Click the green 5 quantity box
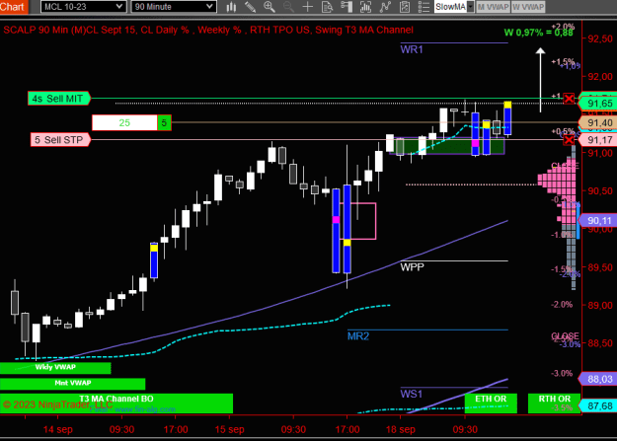This screenshot has width=617, height=441. tap(164, 122)
